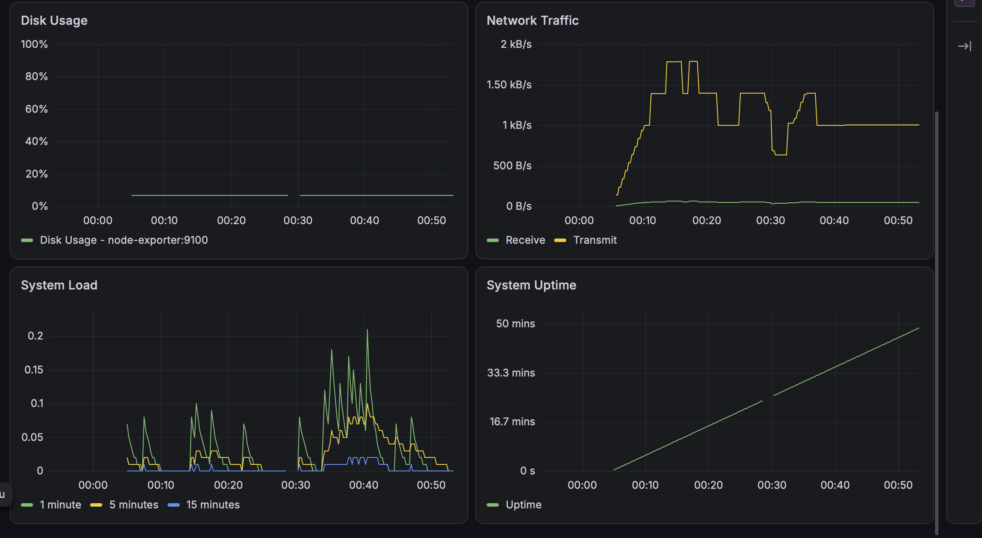Viewport: 982px width, 538px height.
Task: Click the green Receive legend color swatch
Action: (493, 240)
